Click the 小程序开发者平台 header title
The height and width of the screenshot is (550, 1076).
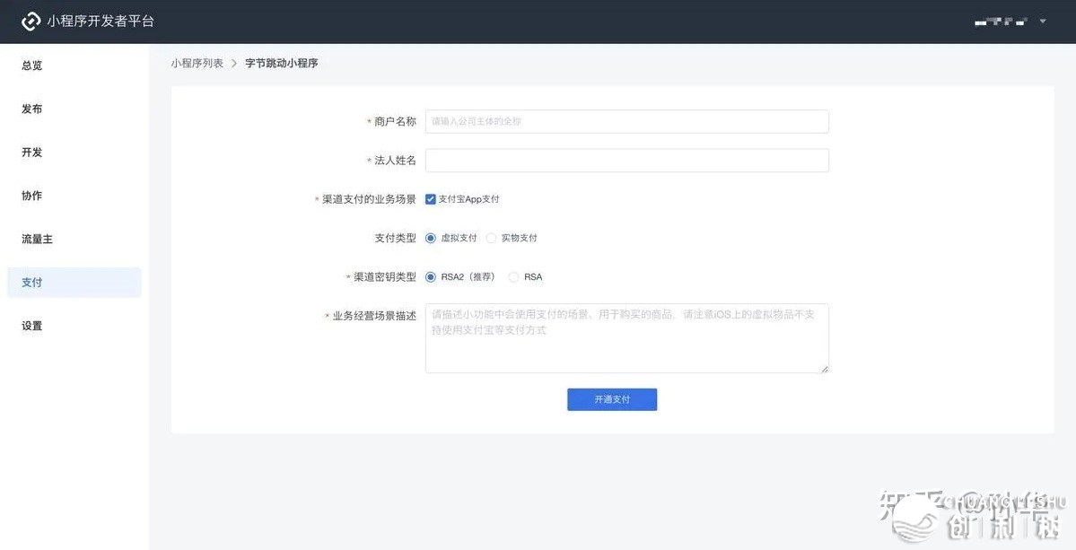[x=101, y=22]
